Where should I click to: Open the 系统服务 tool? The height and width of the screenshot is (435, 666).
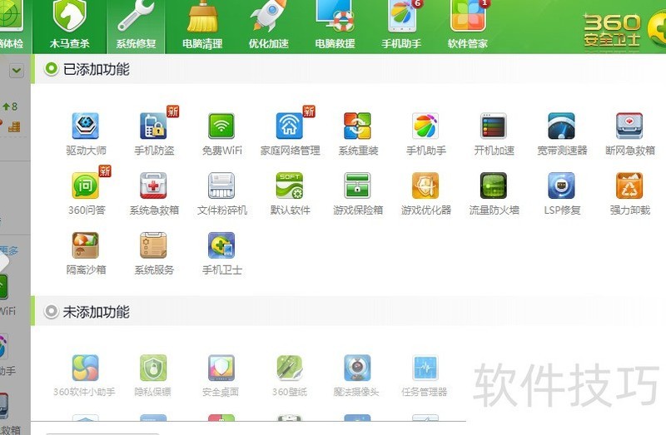tap(154, 254)
